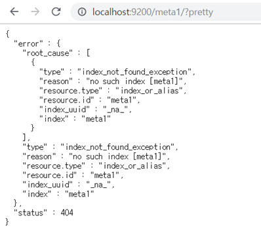This screenshot has height=249, width=261.
Task: Click the browser back arrow
Action: pyautogui.click(x=14, y=12)
